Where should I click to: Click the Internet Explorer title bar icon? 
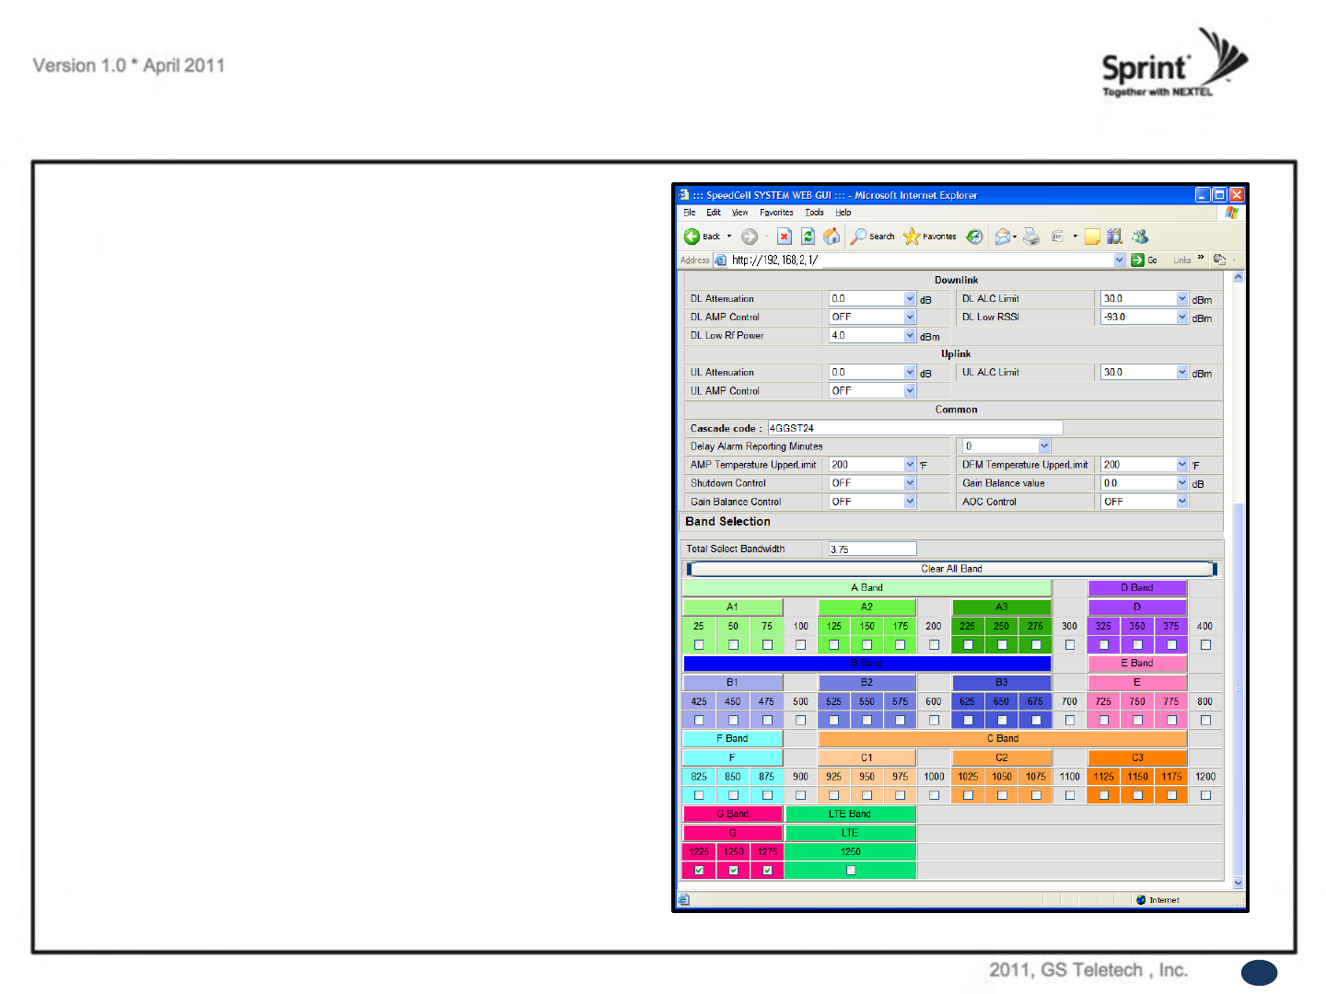683,195
